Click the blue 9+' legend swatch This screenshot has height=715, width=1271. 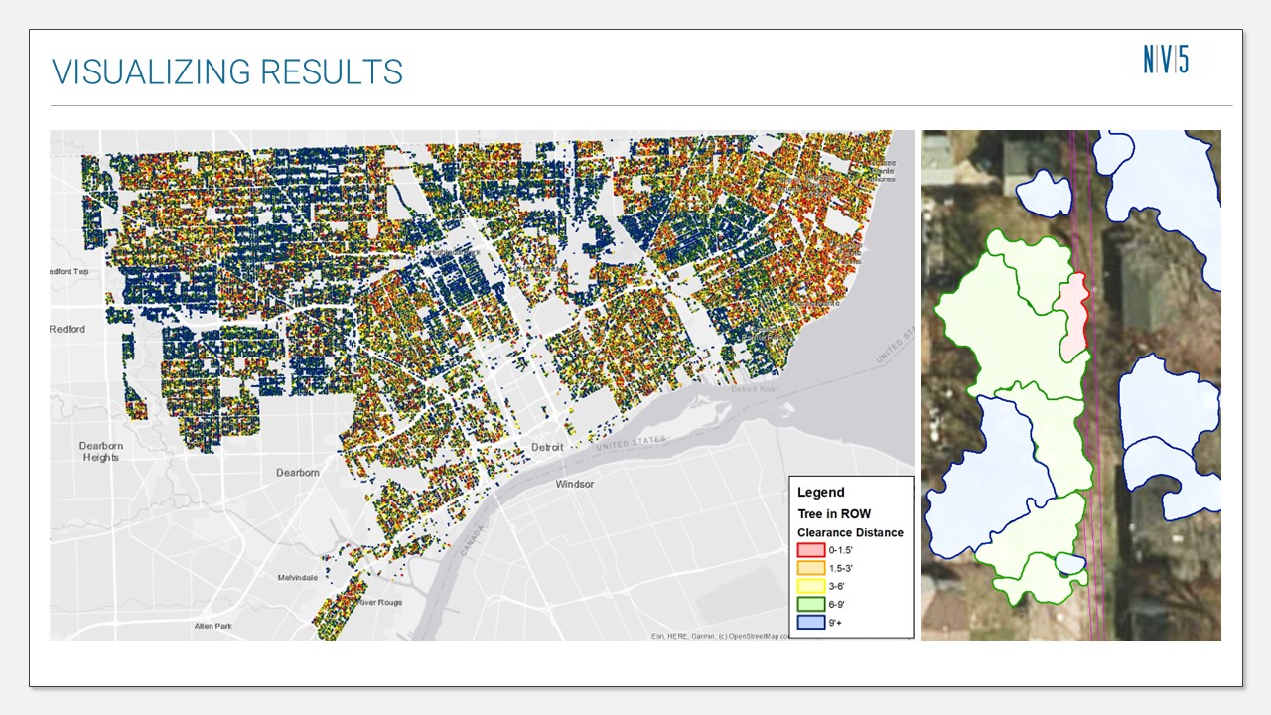click(809, 622)
